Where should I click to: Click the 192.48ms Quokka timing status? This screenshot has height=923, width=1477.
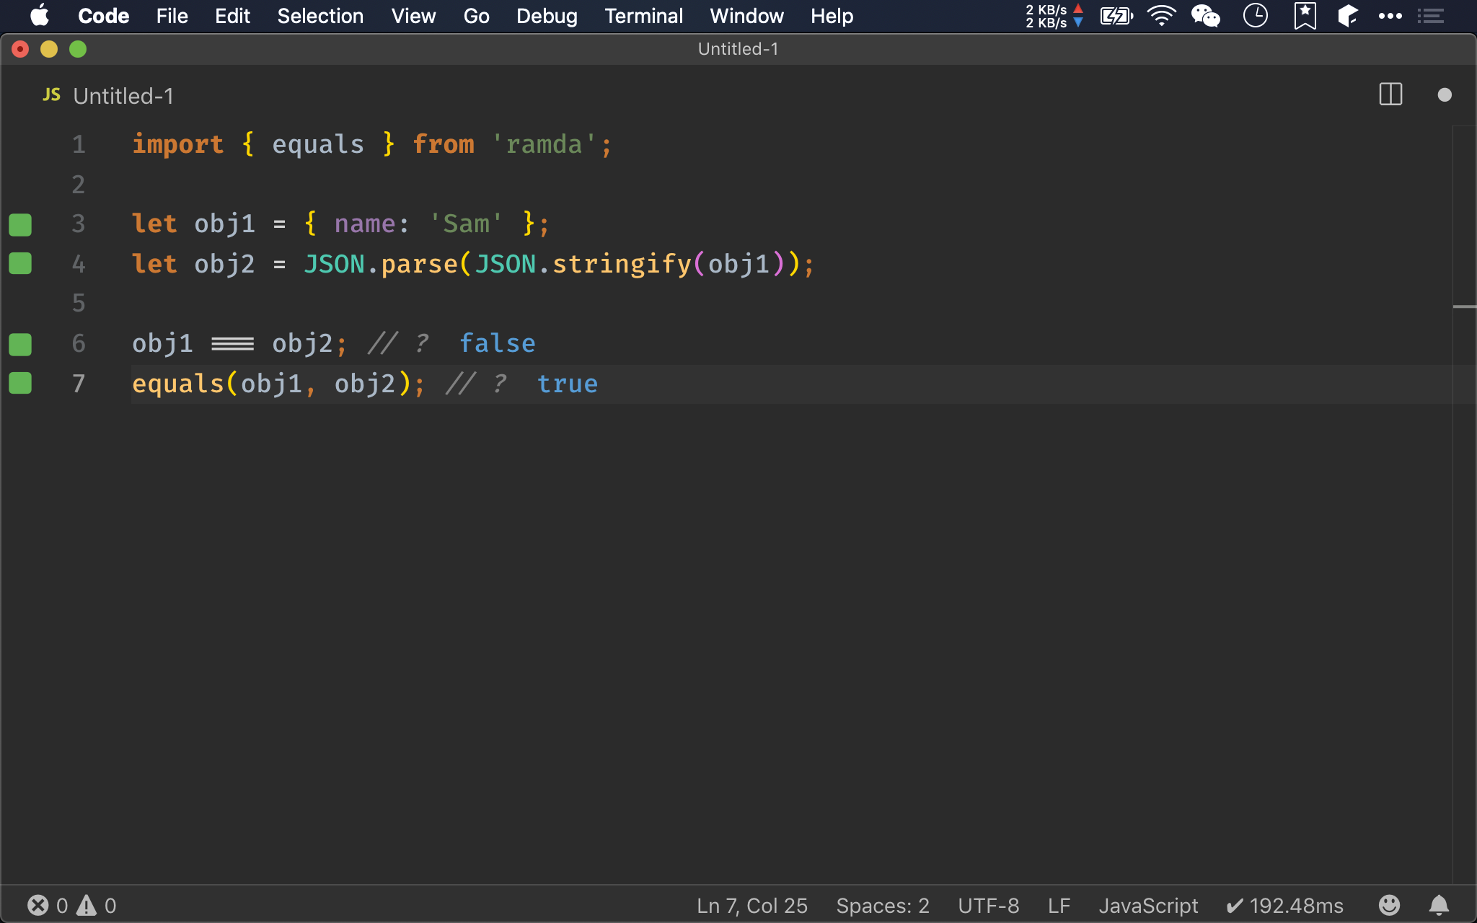tap(1284, 905)
